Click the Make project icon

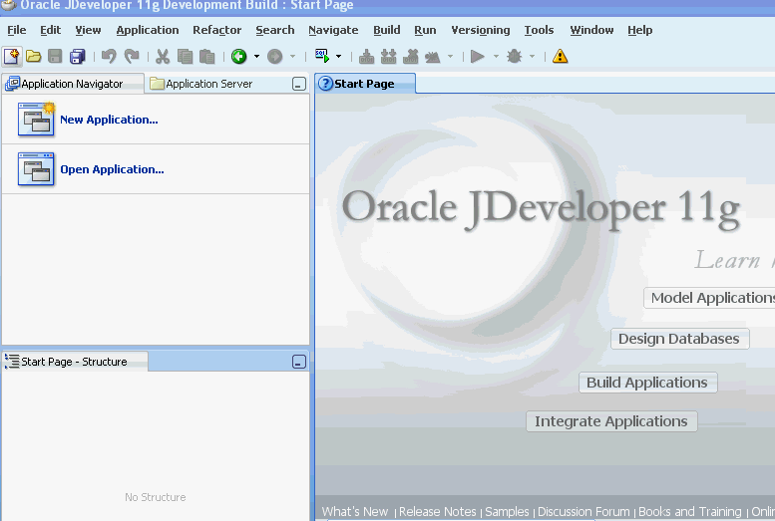pos(366,57)
